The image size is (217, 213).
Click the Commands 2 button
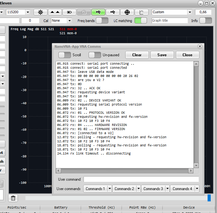(x=124, y=188)
